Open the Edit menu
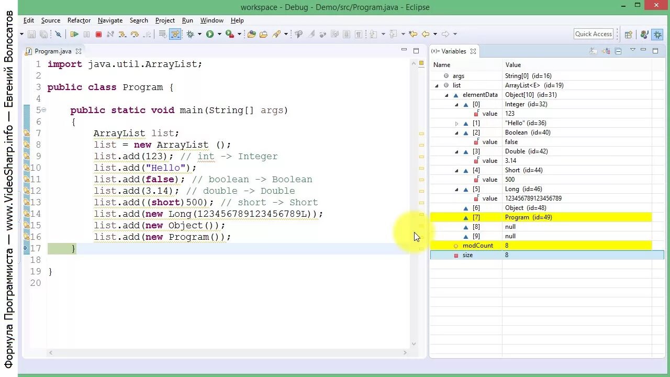The width and height of the screenshot is (670, 377). [29, 20]
